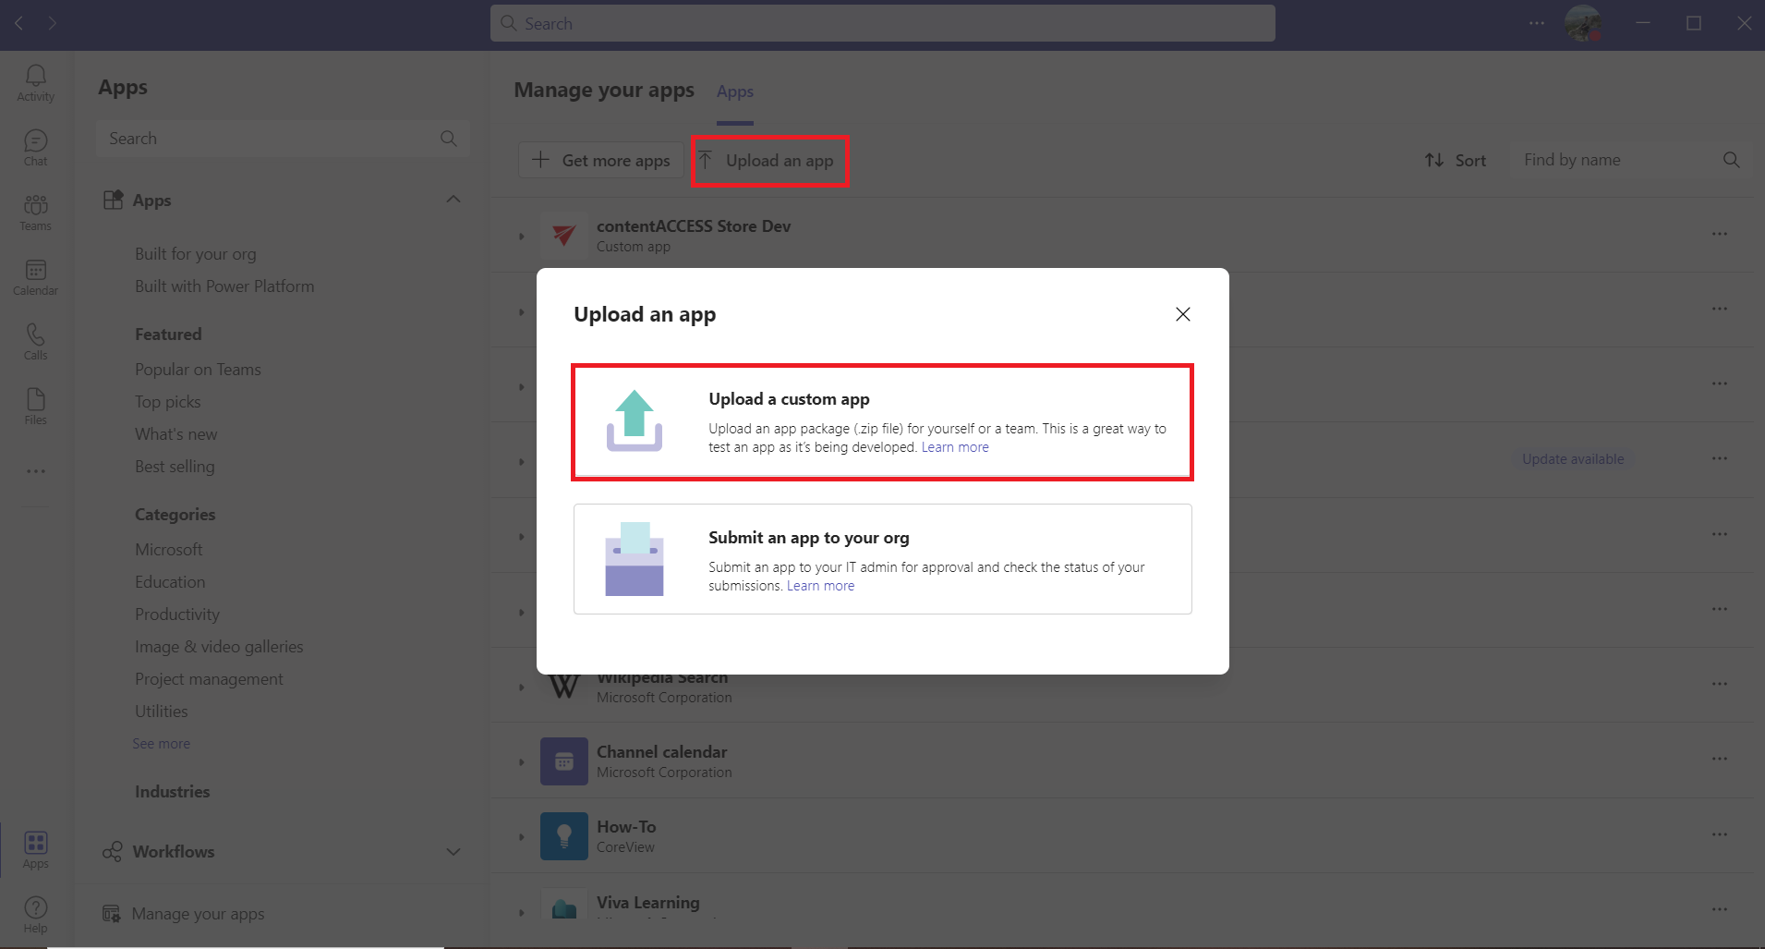Open the Top picks list
This screenshot has height=949, width=1765.
[x=168, y=402]
